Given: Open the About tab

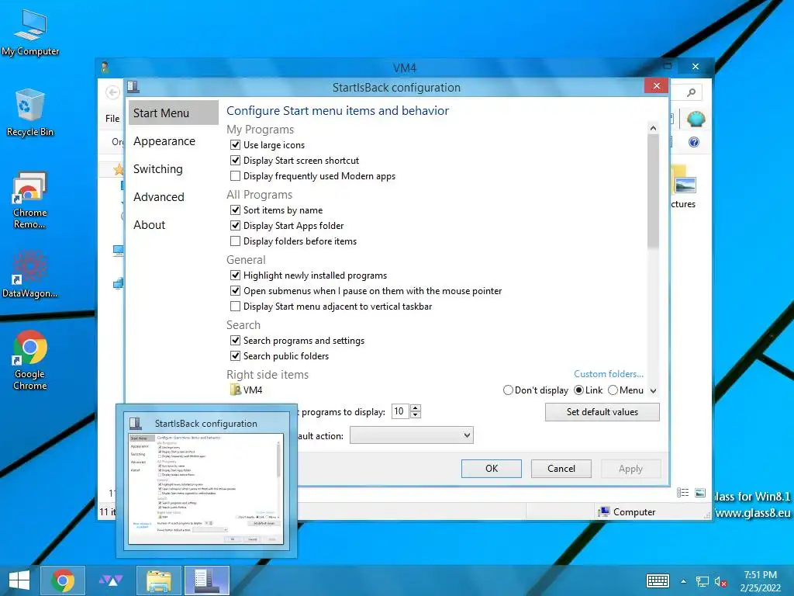Looking at the screenshot, I should (173, 224).
